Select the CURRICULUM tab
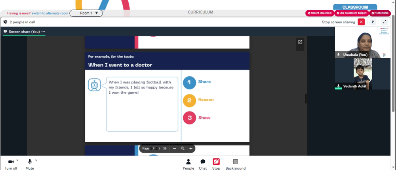Image resolution: width=396 pixels, height=170 pixels. click(x=200, y=12)
